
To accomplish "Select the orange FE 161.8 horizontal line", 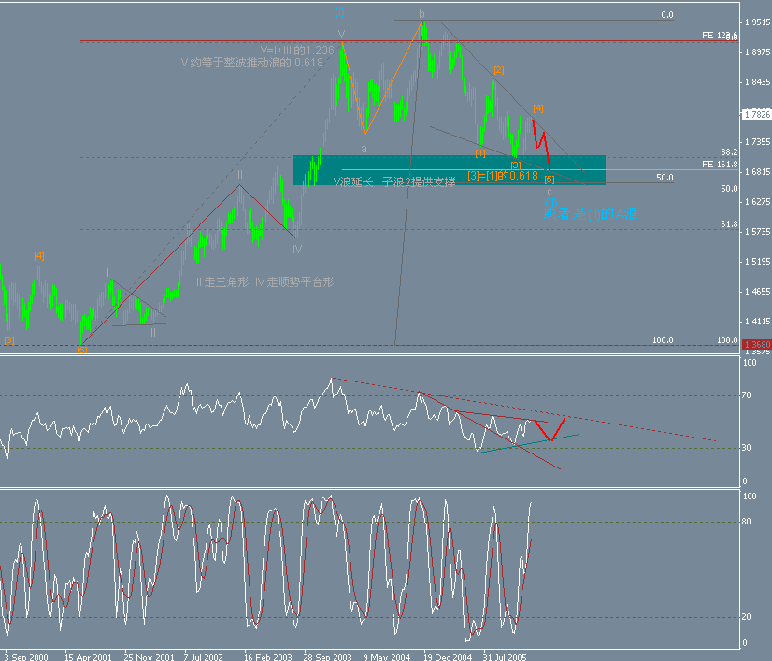I will pos(654,170).
